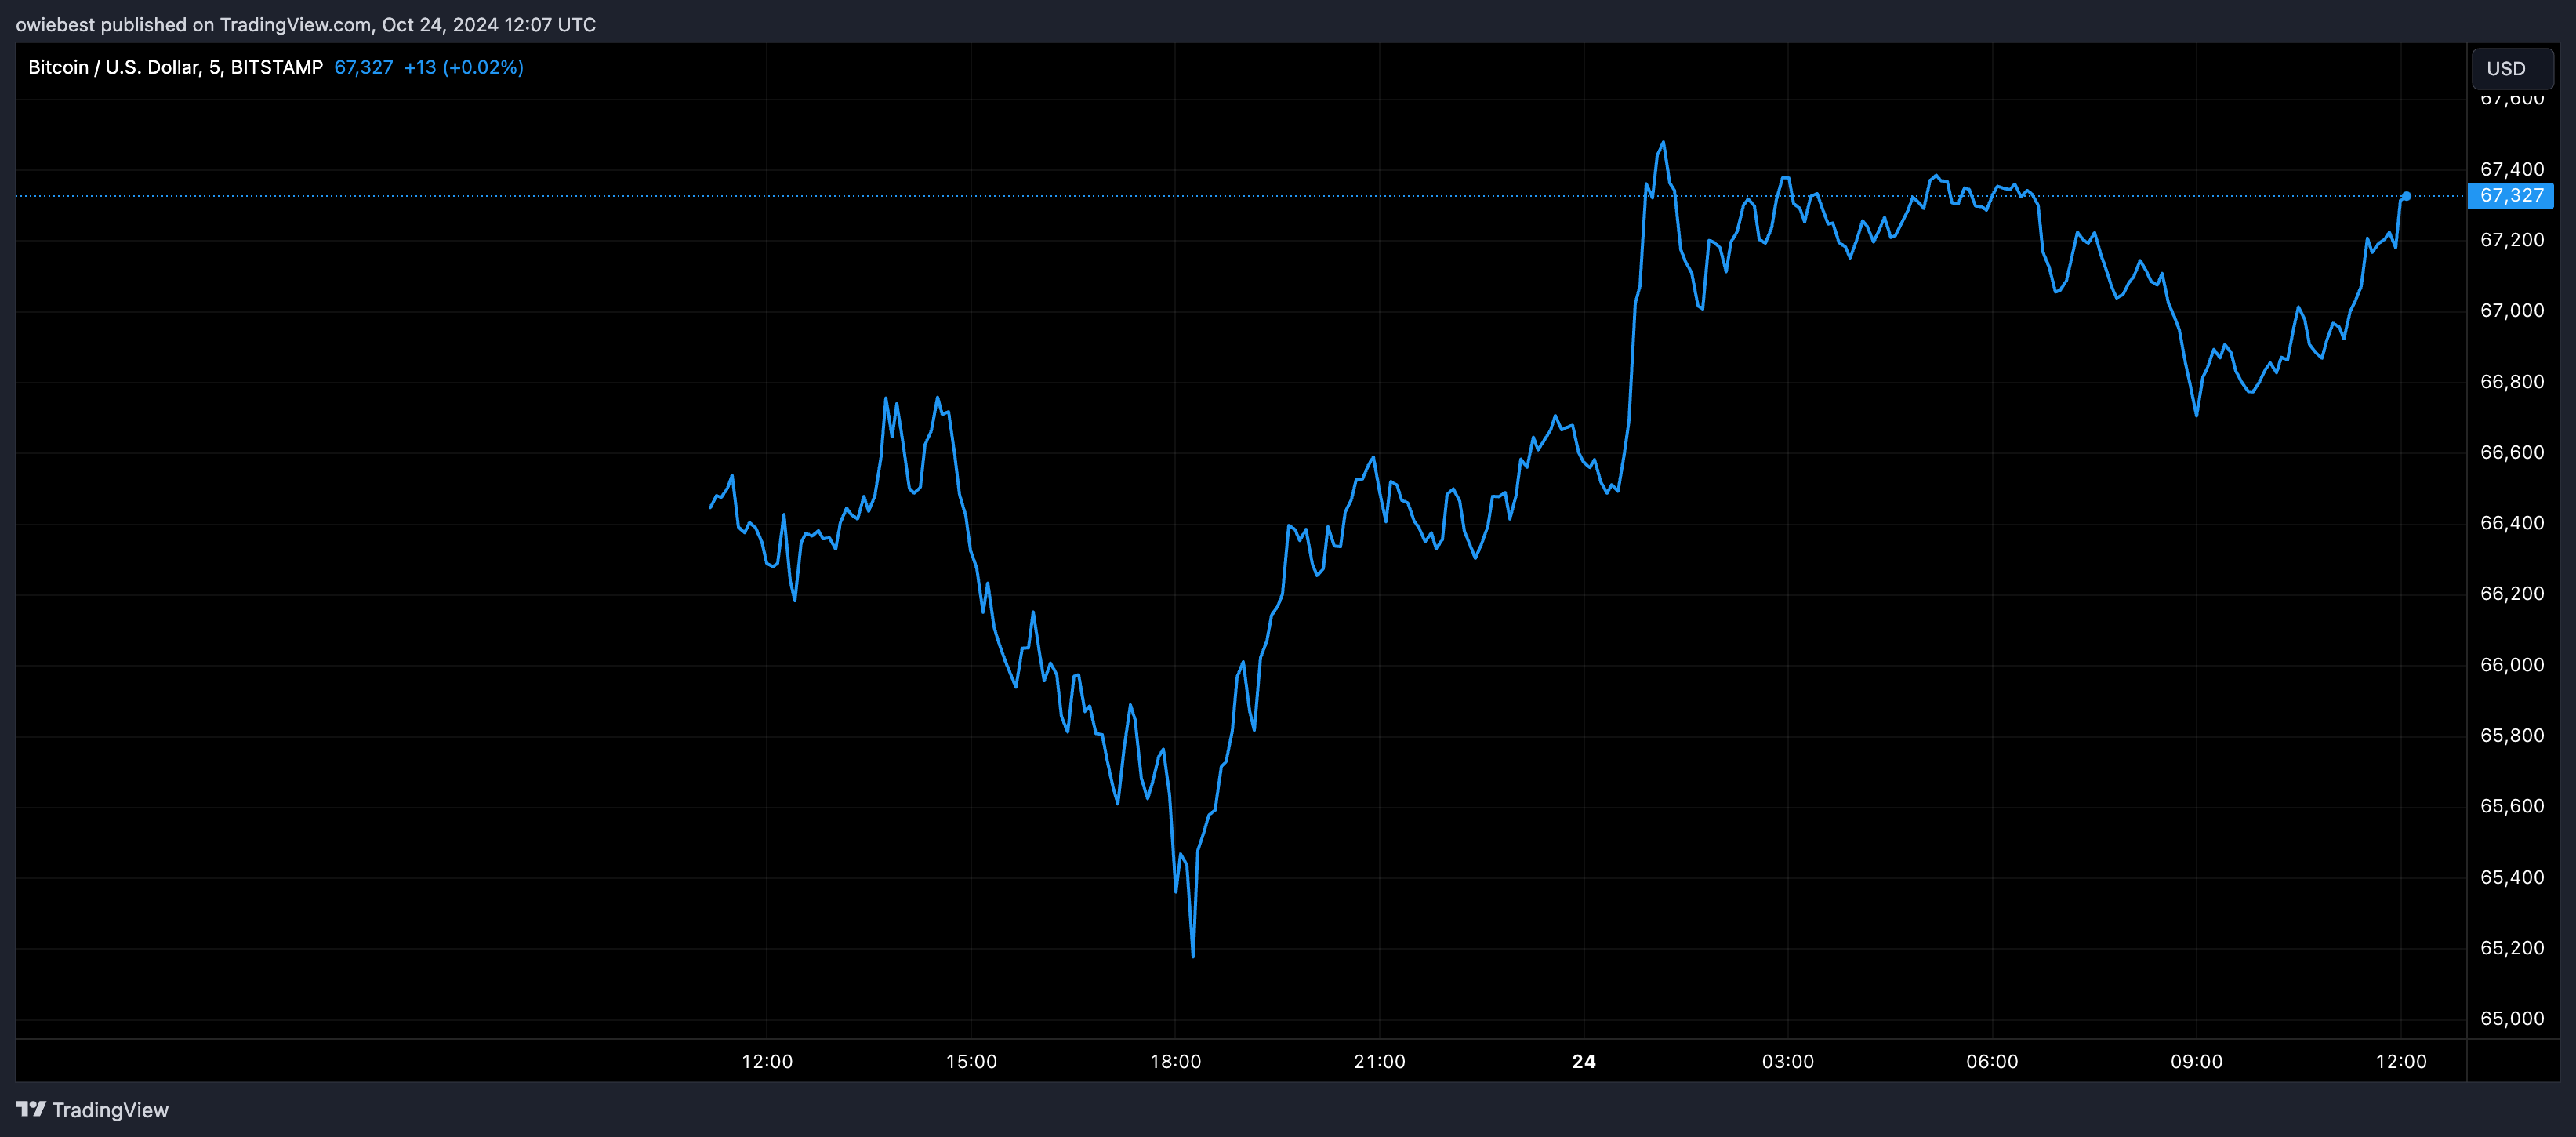Click the 65,800 price axis label
The image size is (2576, 1137).
2512,736
